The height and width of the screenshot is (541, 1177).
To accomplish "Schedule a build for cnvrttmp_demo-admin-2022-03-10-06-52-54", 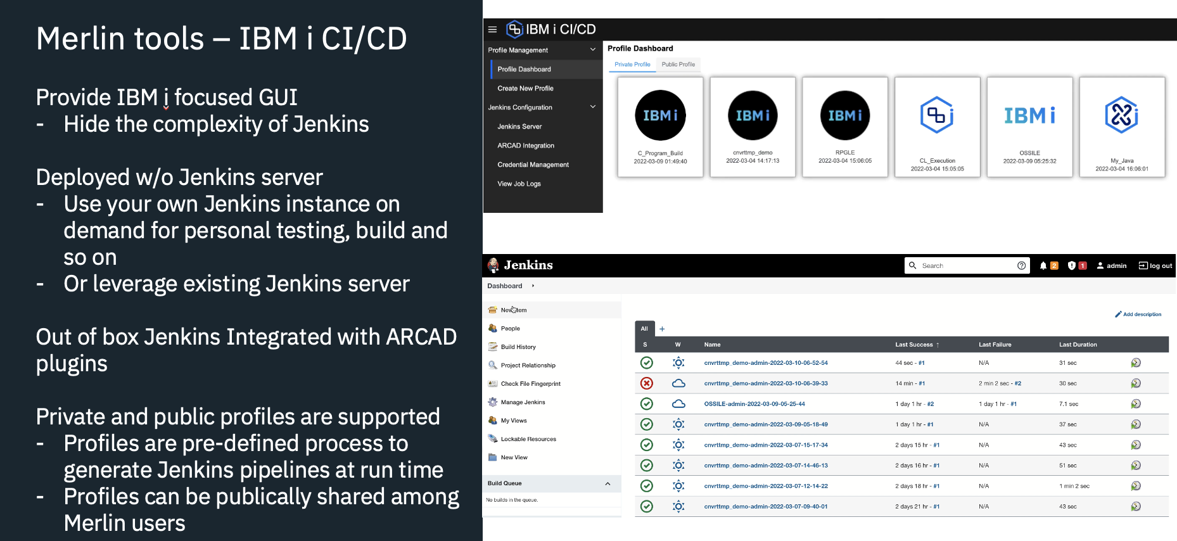I will (1136, 363).
